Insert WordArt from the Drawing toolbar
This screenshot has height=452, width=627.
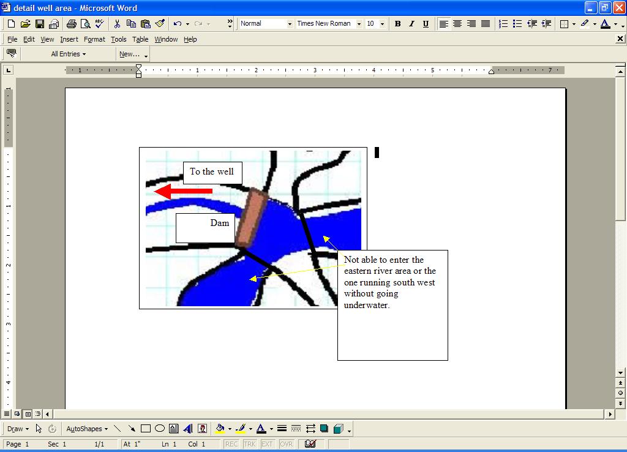(188, 429)
